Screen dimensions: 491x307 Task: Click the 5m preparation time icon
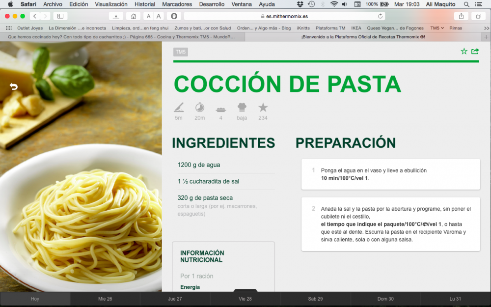[x=179, y=109]
